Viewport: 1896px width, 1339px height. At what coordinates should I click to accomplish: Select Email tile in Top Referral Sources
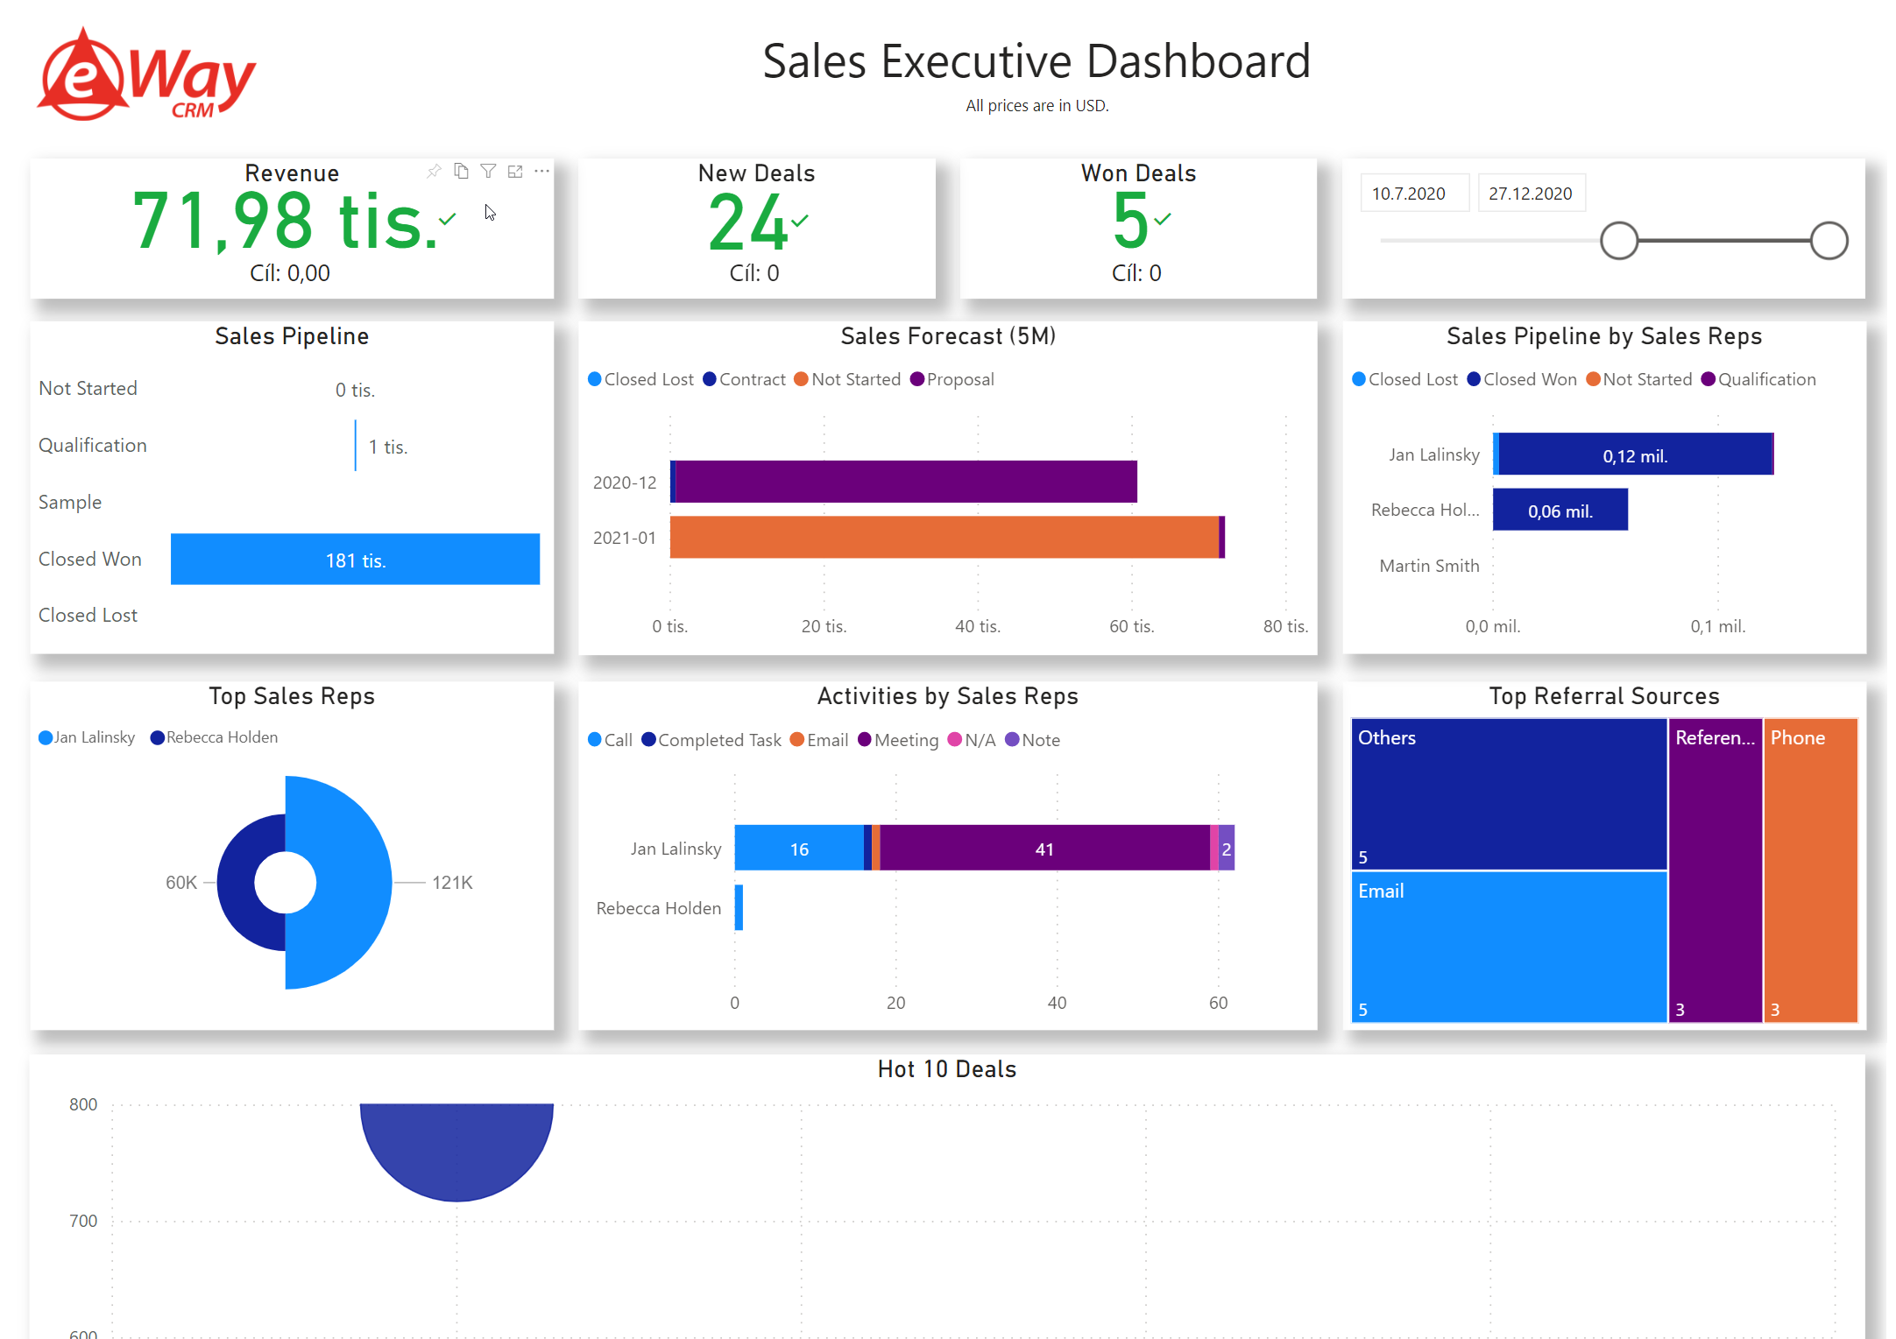pyautogui.click(x=1509, y=947)
